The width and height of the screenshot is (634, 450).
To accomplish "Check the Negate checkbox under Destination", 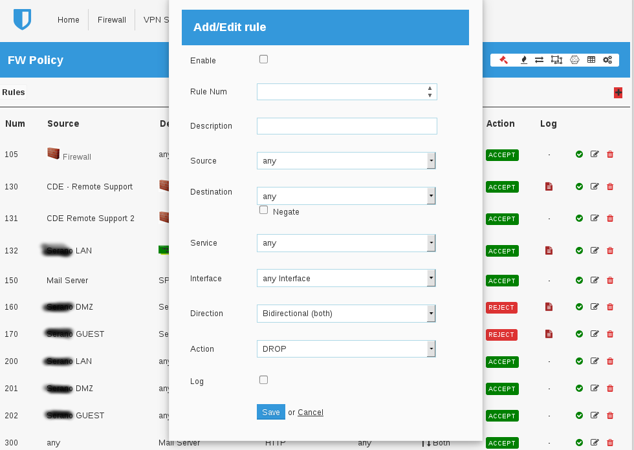I will pos(263,210).
